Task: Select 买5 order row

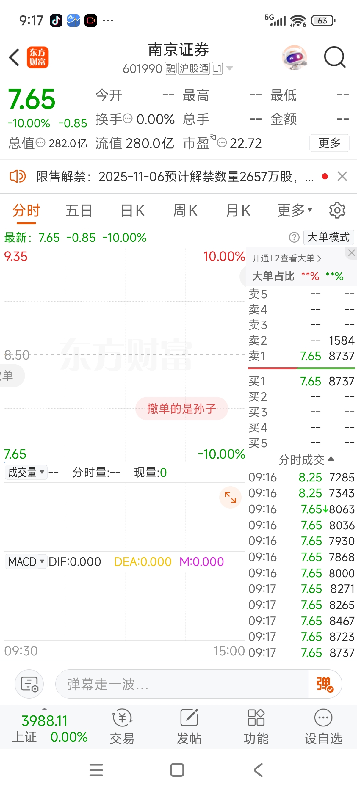Action: [301, 443]
